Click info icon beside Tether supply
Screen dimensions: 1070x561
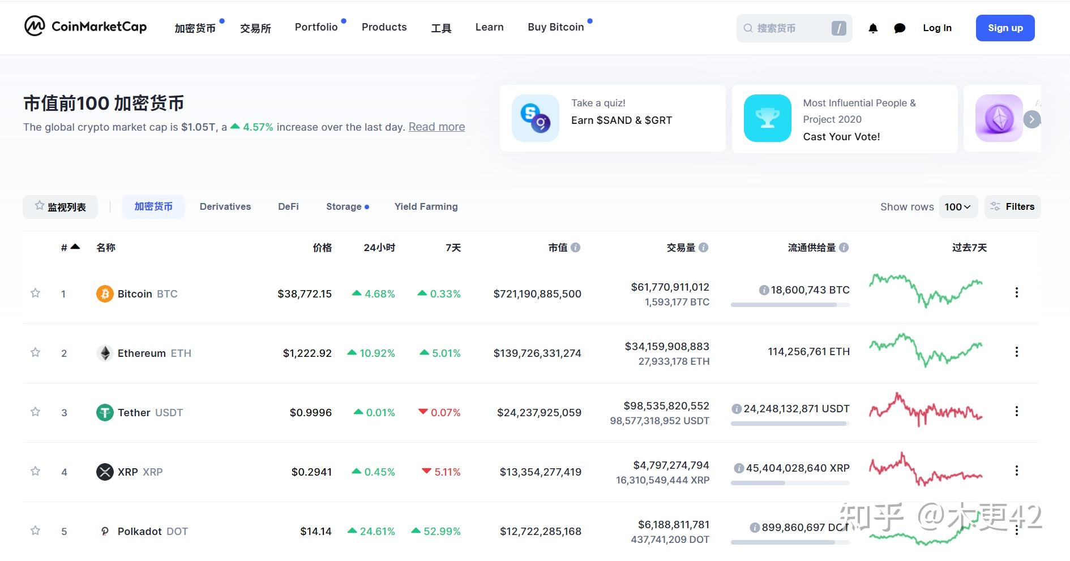tap(737, 409)
